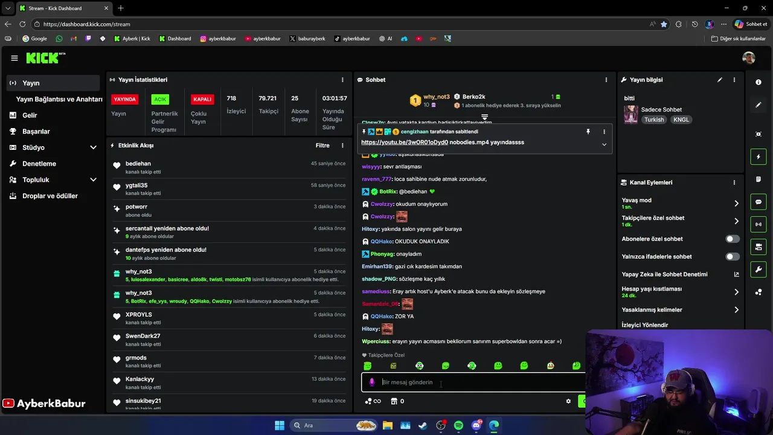Screen dimensions: 773x435
Task: Click the Turkish language tag
Action: tap(654, 120)
